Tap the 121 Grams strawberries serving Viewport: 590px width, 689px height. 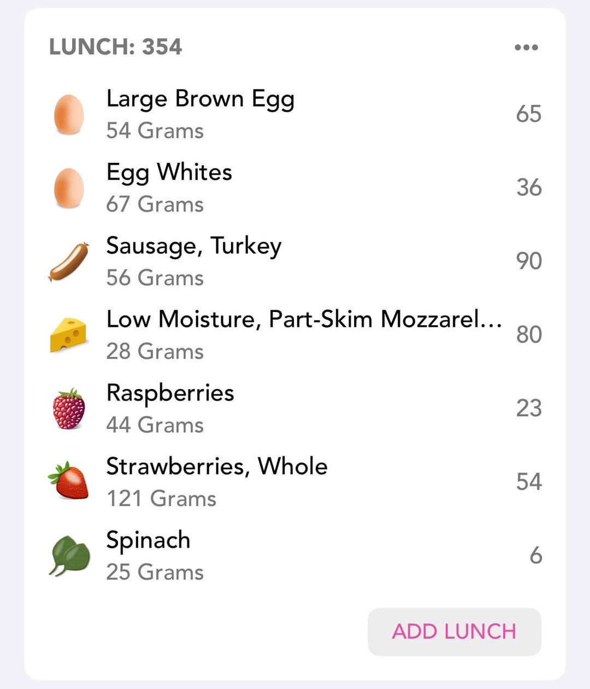pyautogui.click(x=161, y=499)
